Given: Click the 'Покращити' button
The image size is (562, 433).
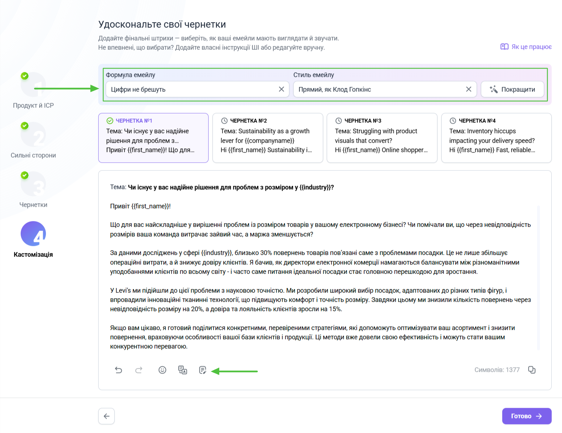Looking at the screenshot, I should 513,89.
